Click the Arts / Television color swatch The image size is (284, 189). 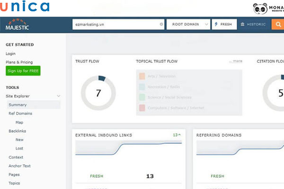click(142, 76)
